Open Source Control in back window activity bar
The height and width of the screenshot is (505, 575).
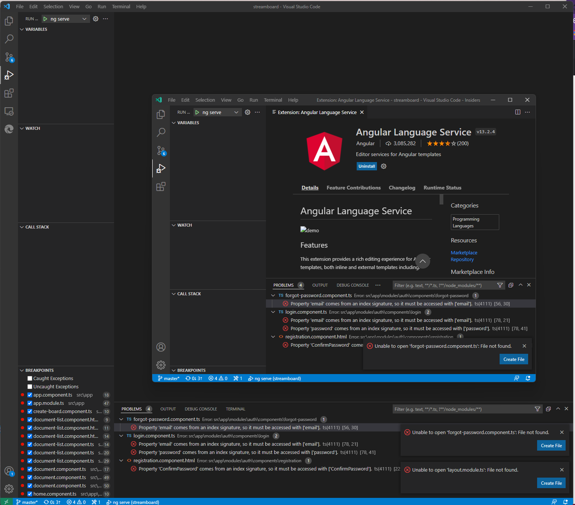pos(9,57)
